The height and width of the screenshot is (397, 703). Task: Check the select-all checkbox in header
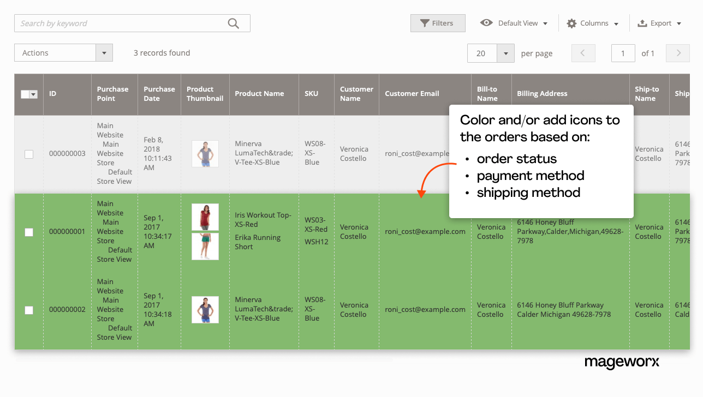pos(26,94)
